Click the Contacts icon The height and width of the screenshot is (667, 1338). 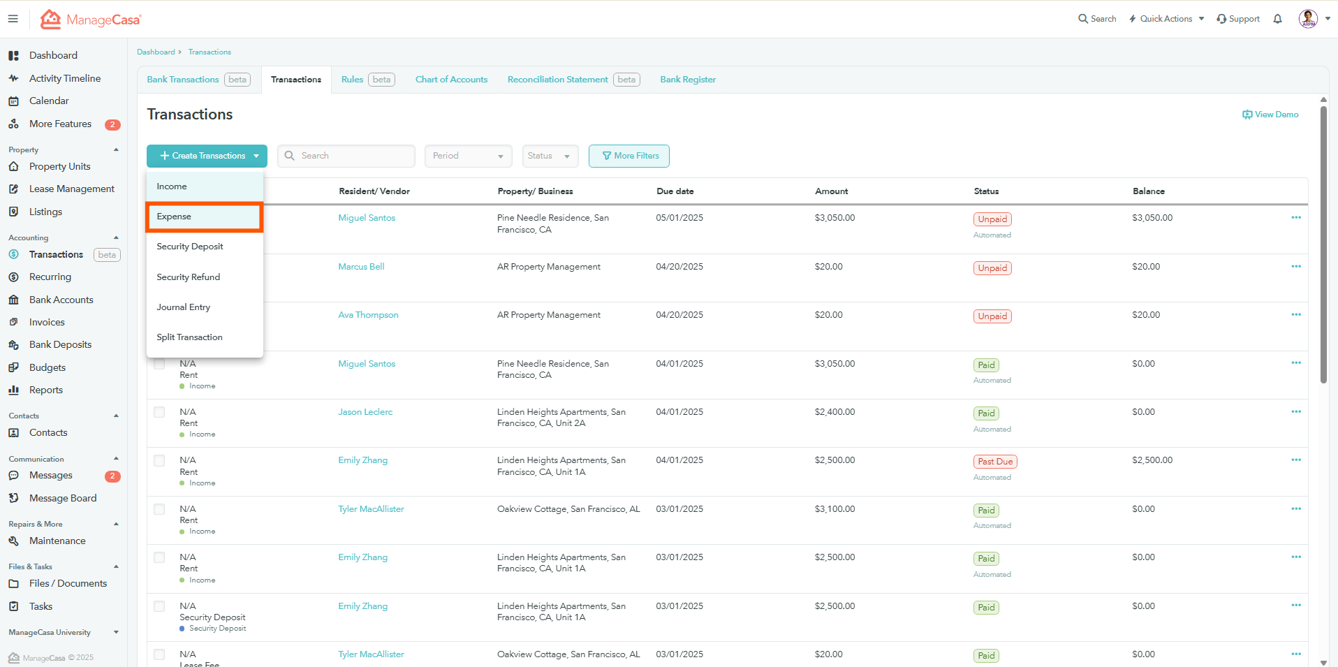pyautogui.click(x=13, y=433)
